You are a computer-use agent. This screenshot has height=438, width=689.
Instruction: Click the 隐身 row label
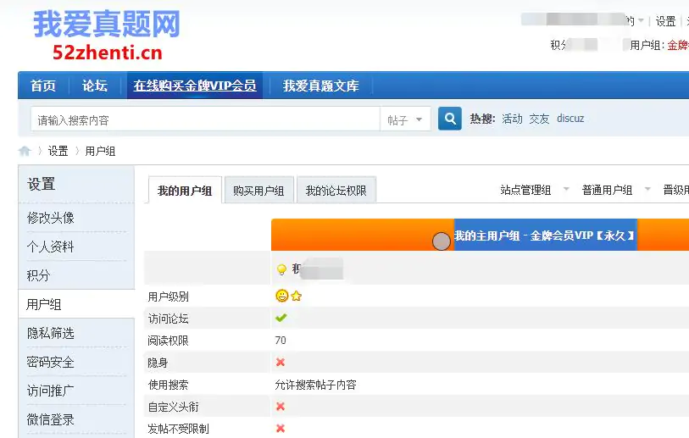coord(158,363)
